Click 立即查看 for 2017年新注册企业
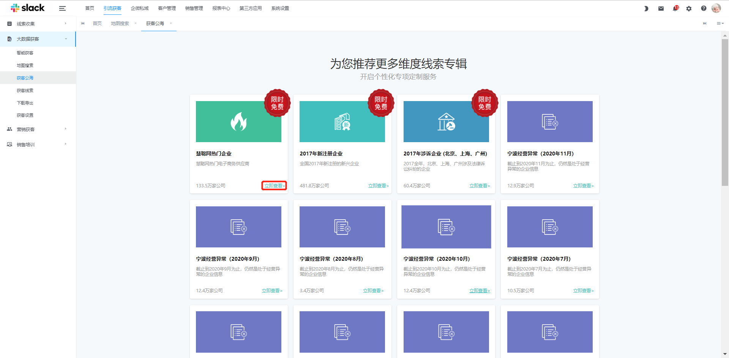 [379, 186]
